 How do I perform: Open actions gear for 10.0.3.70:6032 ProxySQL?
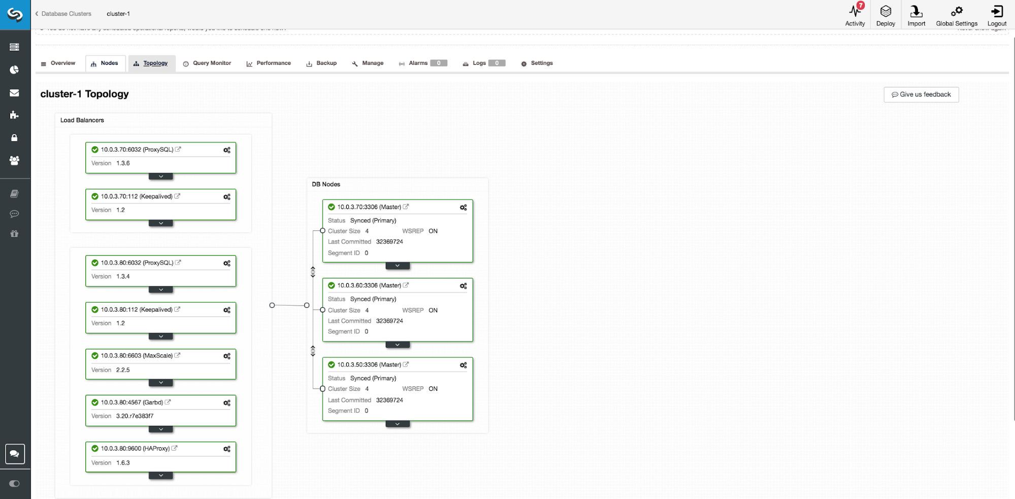pyautogui.click(x=227, y=150)
